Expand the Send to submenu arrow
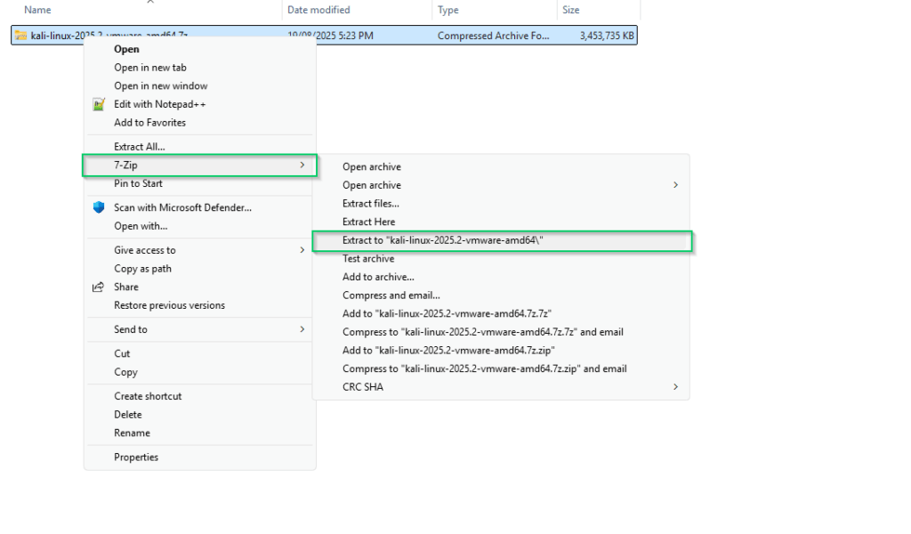 pyautogui.click(x=302, y=329)
